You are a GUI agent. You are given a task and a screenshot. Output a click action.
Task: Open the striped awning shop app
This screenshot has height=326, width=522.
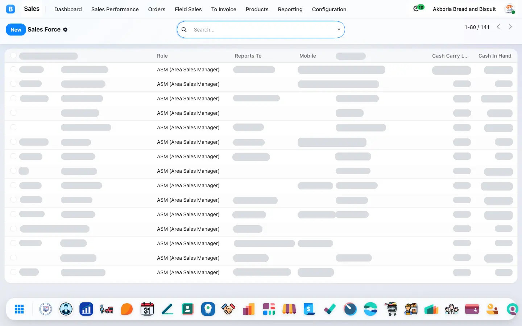(x=289, y=309)
